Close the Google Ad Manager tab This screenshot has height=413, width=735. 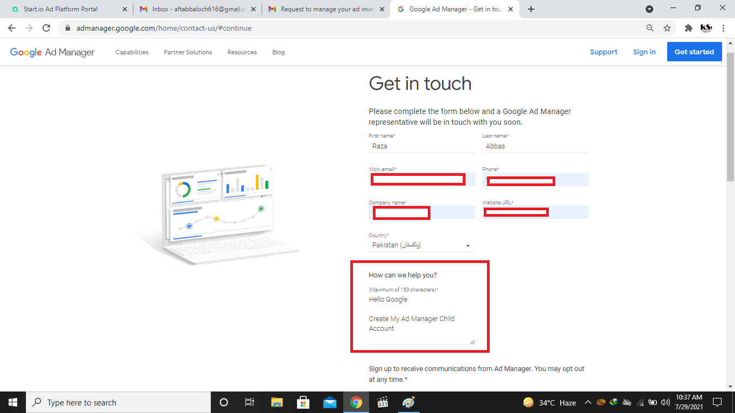511,9
